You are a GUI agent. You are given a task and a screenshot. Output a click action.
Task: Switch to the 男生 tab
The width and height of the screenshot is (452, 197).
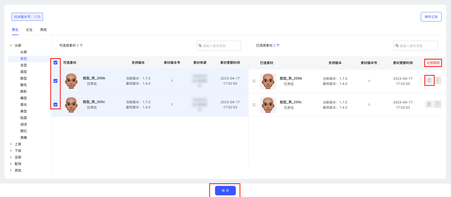click(x=15, y=30)
